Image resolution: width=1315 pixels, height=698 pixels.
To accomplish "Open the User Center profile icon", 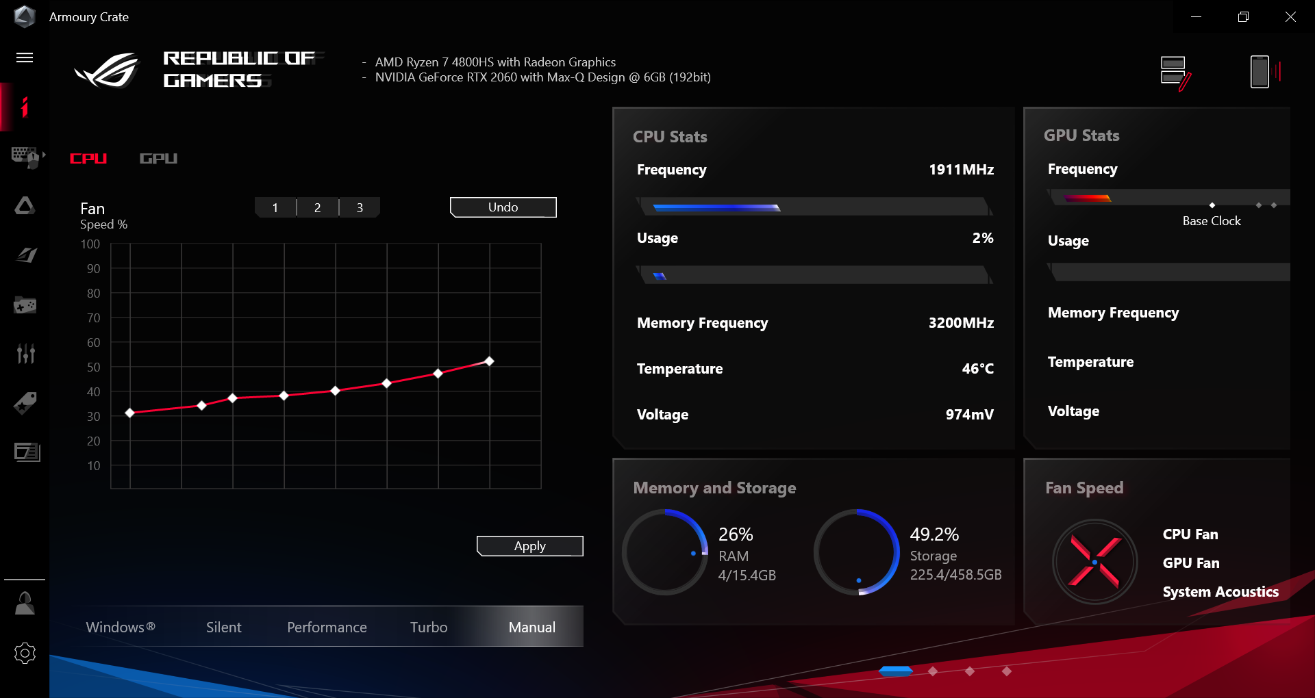I will click(x=25, y=603).
